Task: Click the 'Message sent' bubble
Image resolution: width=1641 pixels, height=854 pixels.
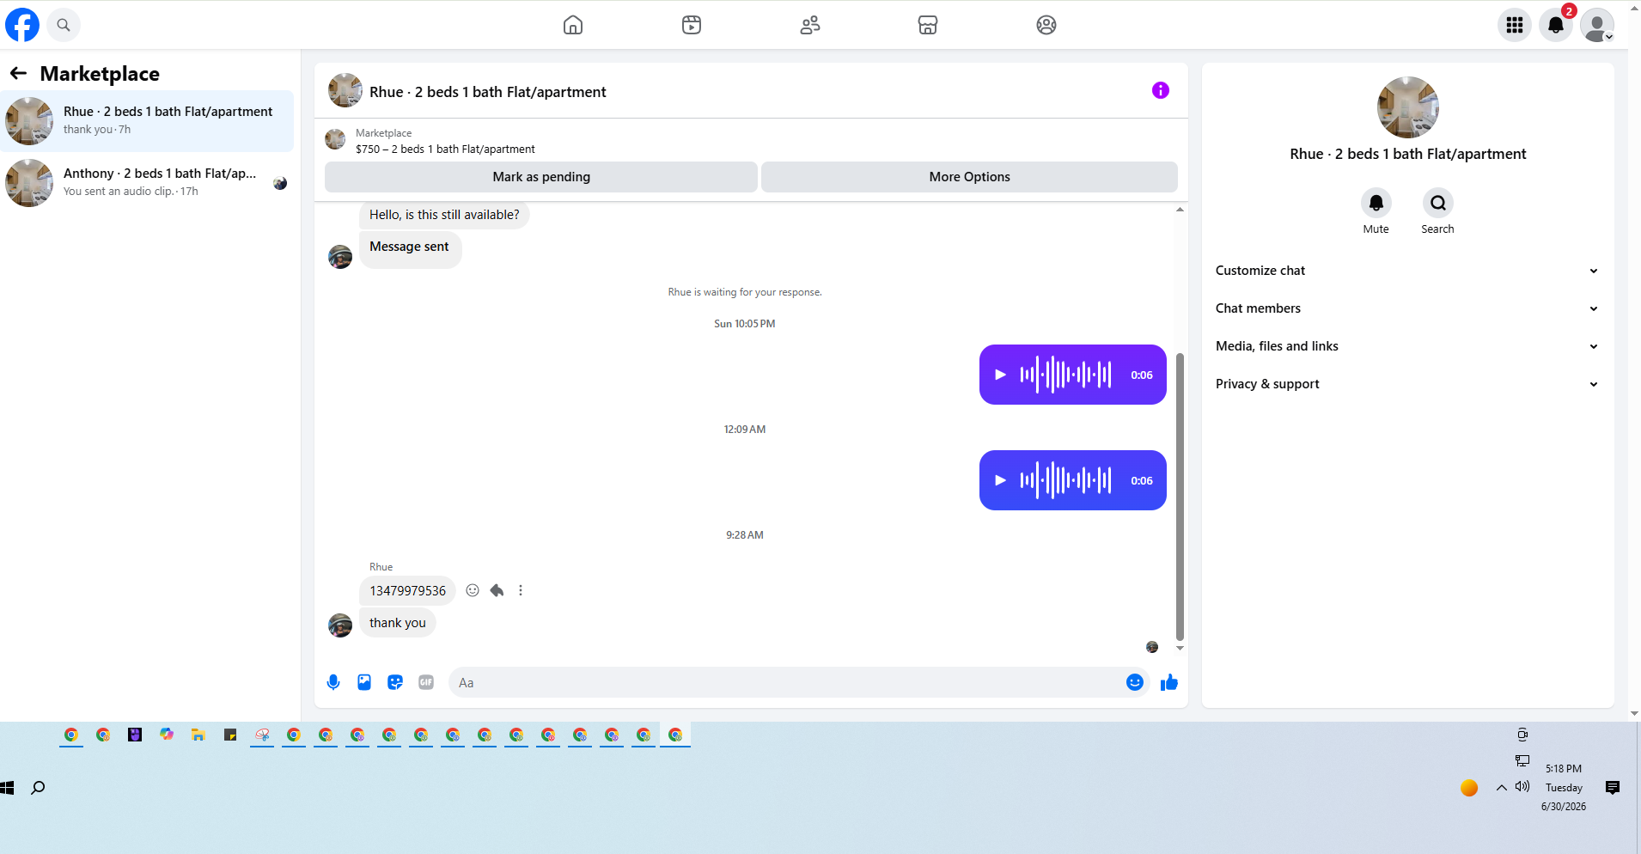Action: (410, 247)
